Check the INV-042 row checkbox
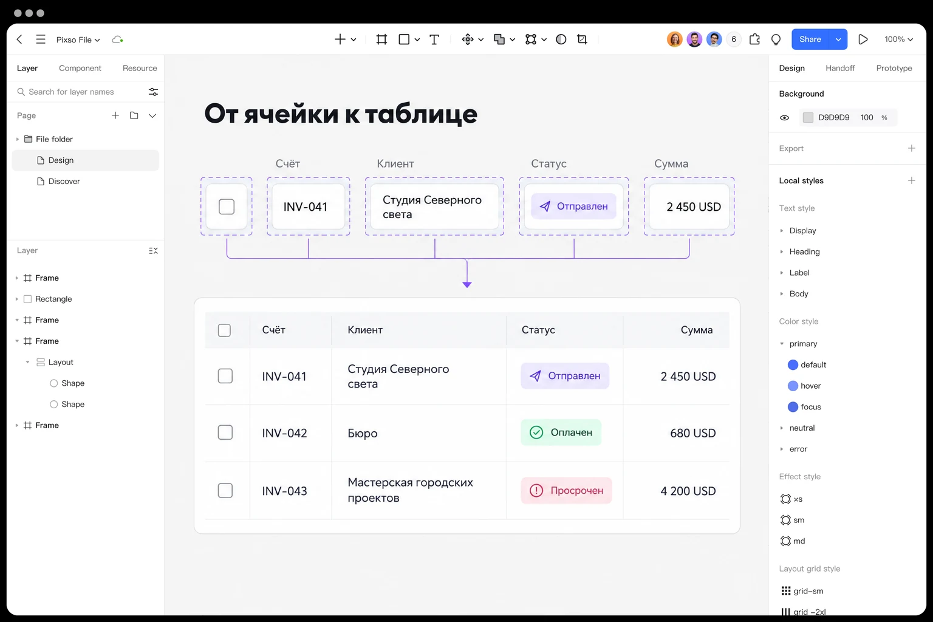Viewport: 933px width, 622px height. (x=225, y=432)
